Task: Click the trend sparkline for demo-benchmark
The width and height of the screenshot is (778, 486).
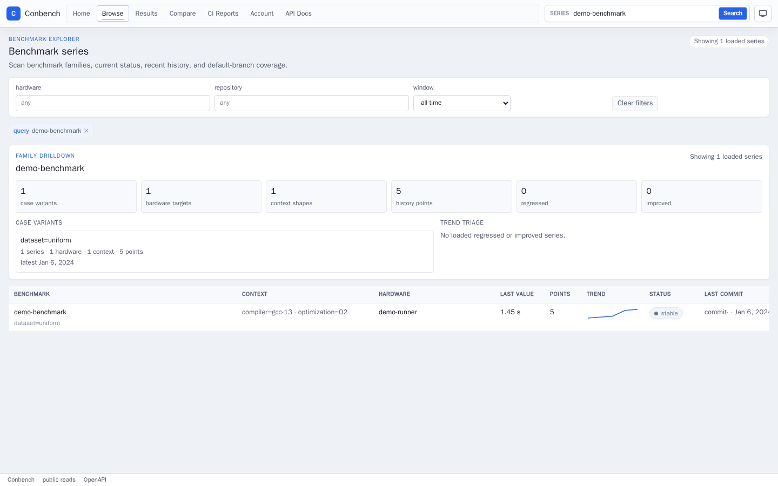Action: 613,314
